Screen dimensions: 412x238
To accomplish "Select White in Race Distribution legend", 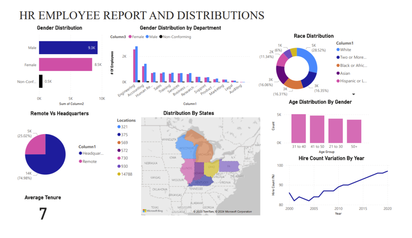I will (x=345, y=50).
